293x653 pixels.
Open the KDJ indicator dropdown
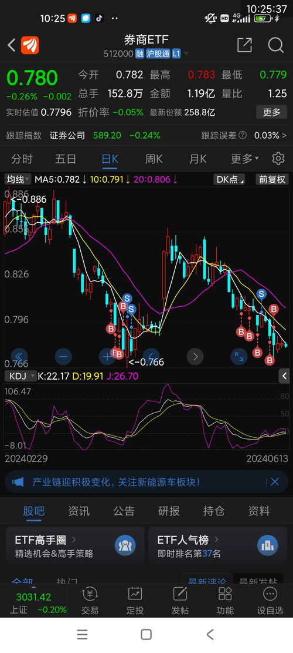click(21, 376)
